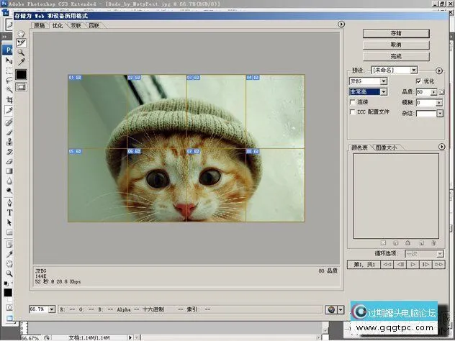This screenshot has width=455, height=341.
Task: Open the 品质 quality slider arrow
Action: point(433,92)
